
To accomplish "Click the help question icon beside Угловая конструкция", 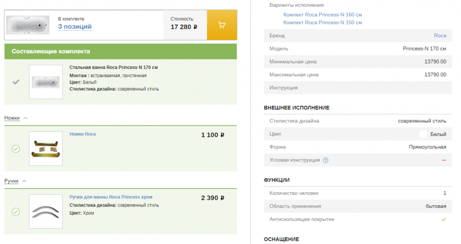I will point(325,160).
